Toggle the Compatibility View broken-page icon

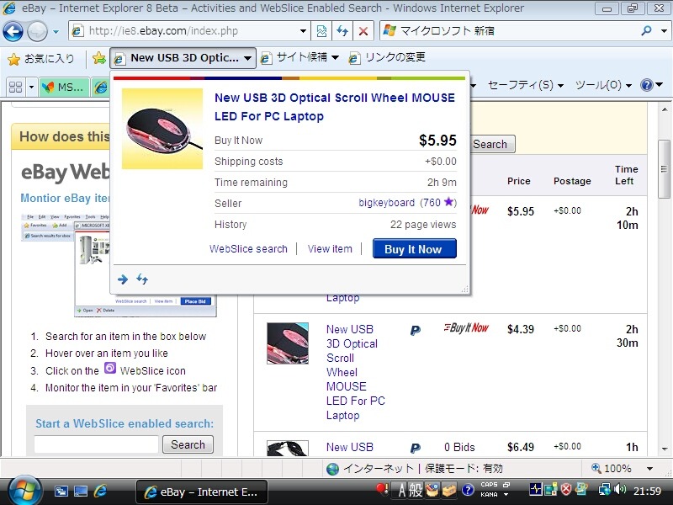click(x=321, y=31)
